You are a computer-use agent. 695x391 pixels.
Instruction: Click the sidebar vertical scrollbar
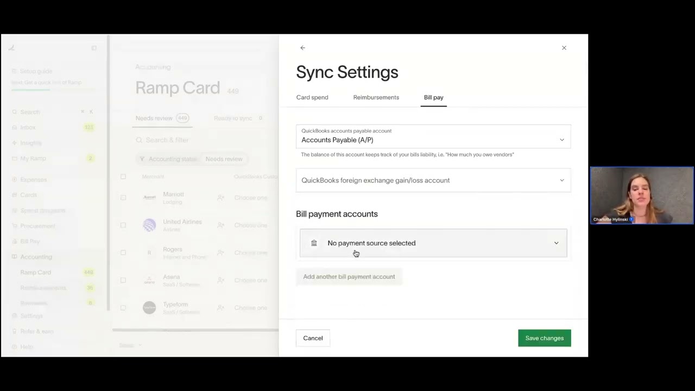[109, 174]
